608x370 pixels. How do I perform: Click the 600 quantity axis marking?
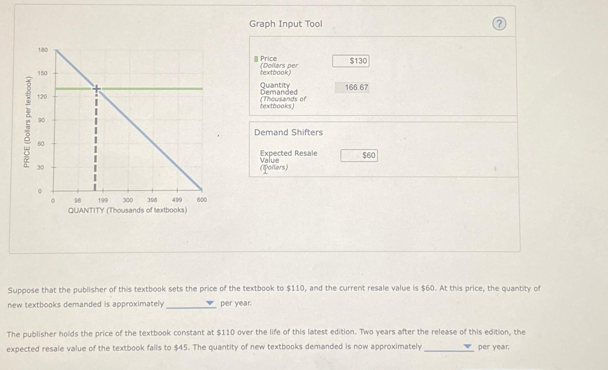tap(202, 200)
